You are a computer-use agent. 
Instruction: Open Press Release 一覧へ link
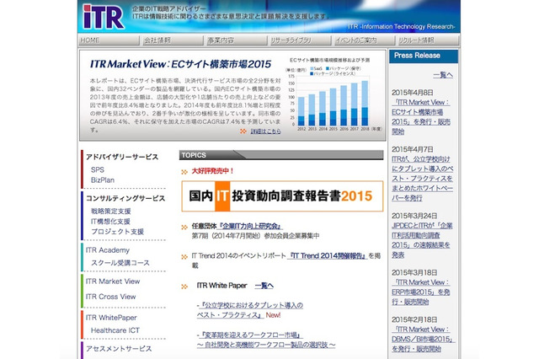pyautogui.click(x=443, y=75)
